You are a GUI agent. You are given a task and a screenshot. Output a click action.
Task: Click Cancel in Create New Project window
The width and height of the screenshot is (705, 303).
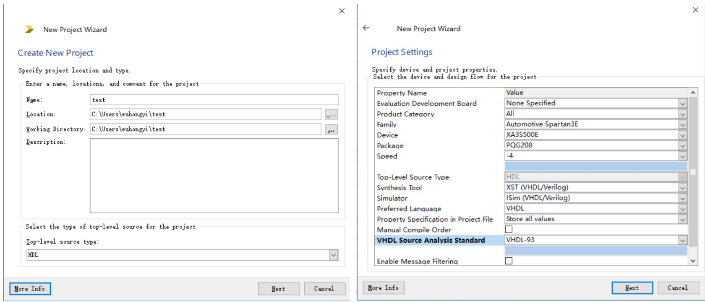click(324, 288)
